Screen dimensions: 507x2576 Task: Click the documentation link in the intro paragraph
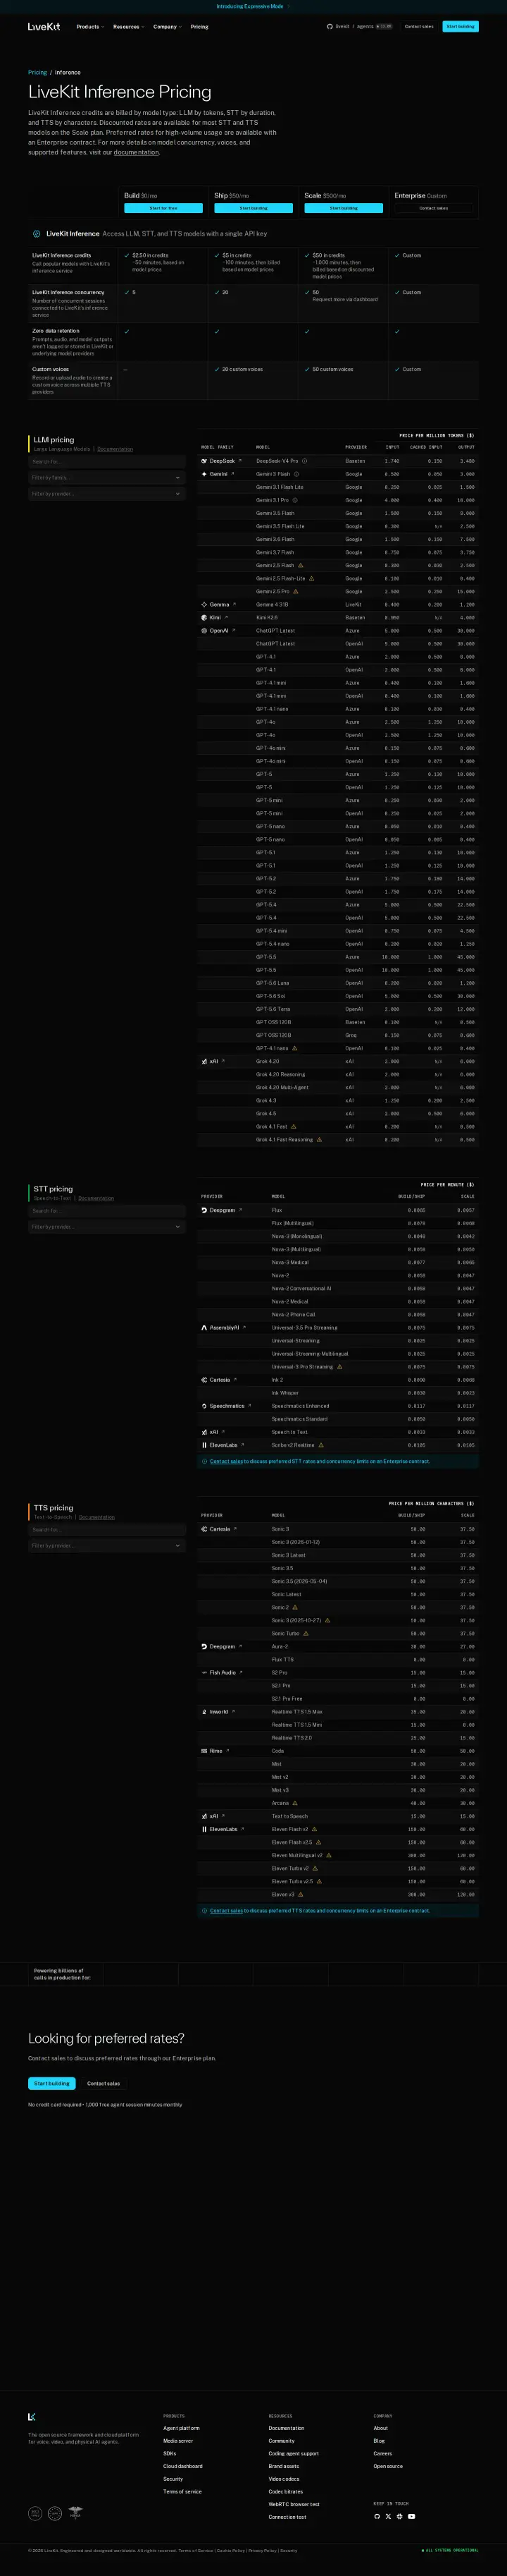coord(136,152)
